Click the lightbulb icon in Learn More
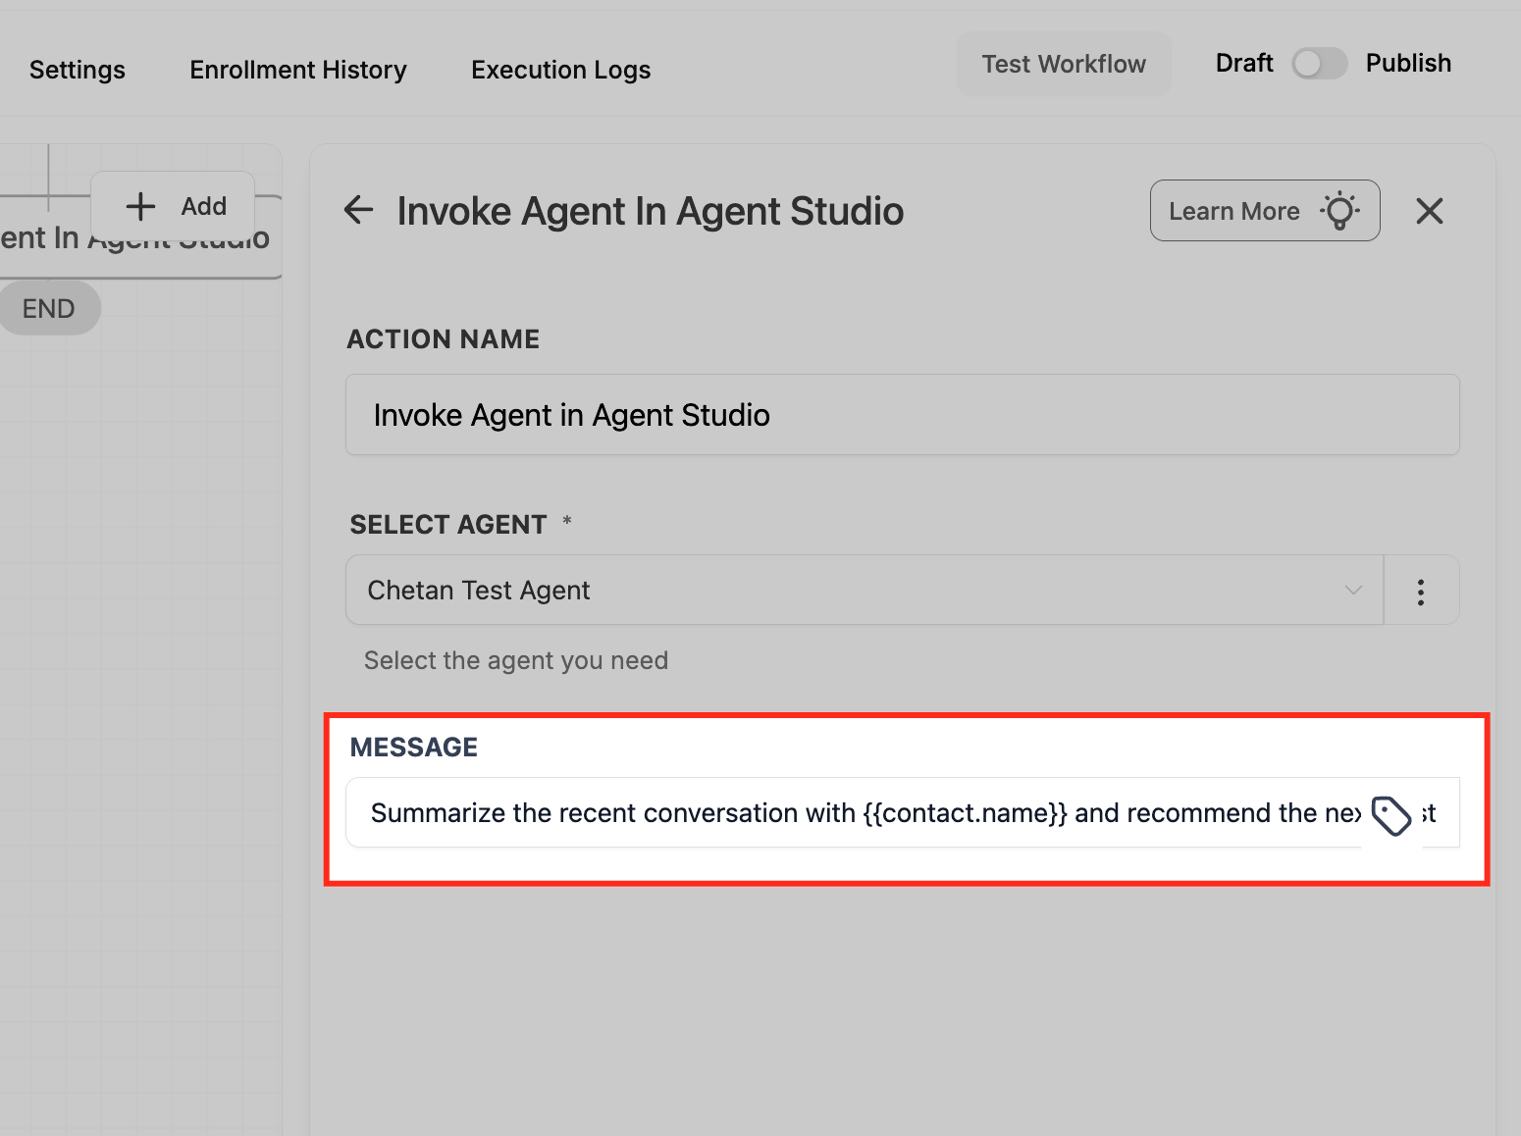The image size is (1521, 1136). click(1340, 210)
